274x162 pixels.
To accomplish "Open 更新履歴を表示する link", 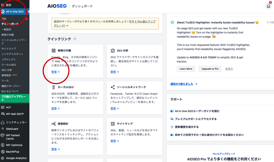I will tap(187, 127).
